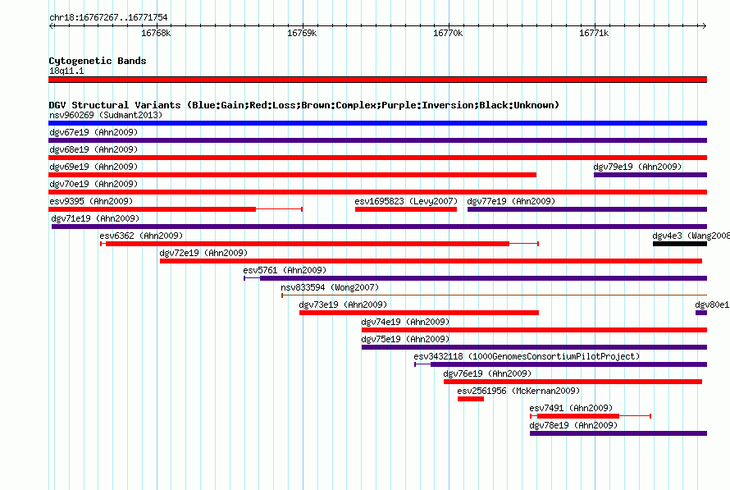Click the dgv74e19 (Ahn2009) variant label
This screenshot has width=730, height=490.
(x=405, y=322)
